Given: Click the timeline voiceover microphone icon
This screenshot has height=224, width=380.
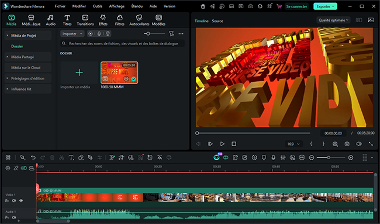Looking at the screenshot, I should [x=273, y=157].
